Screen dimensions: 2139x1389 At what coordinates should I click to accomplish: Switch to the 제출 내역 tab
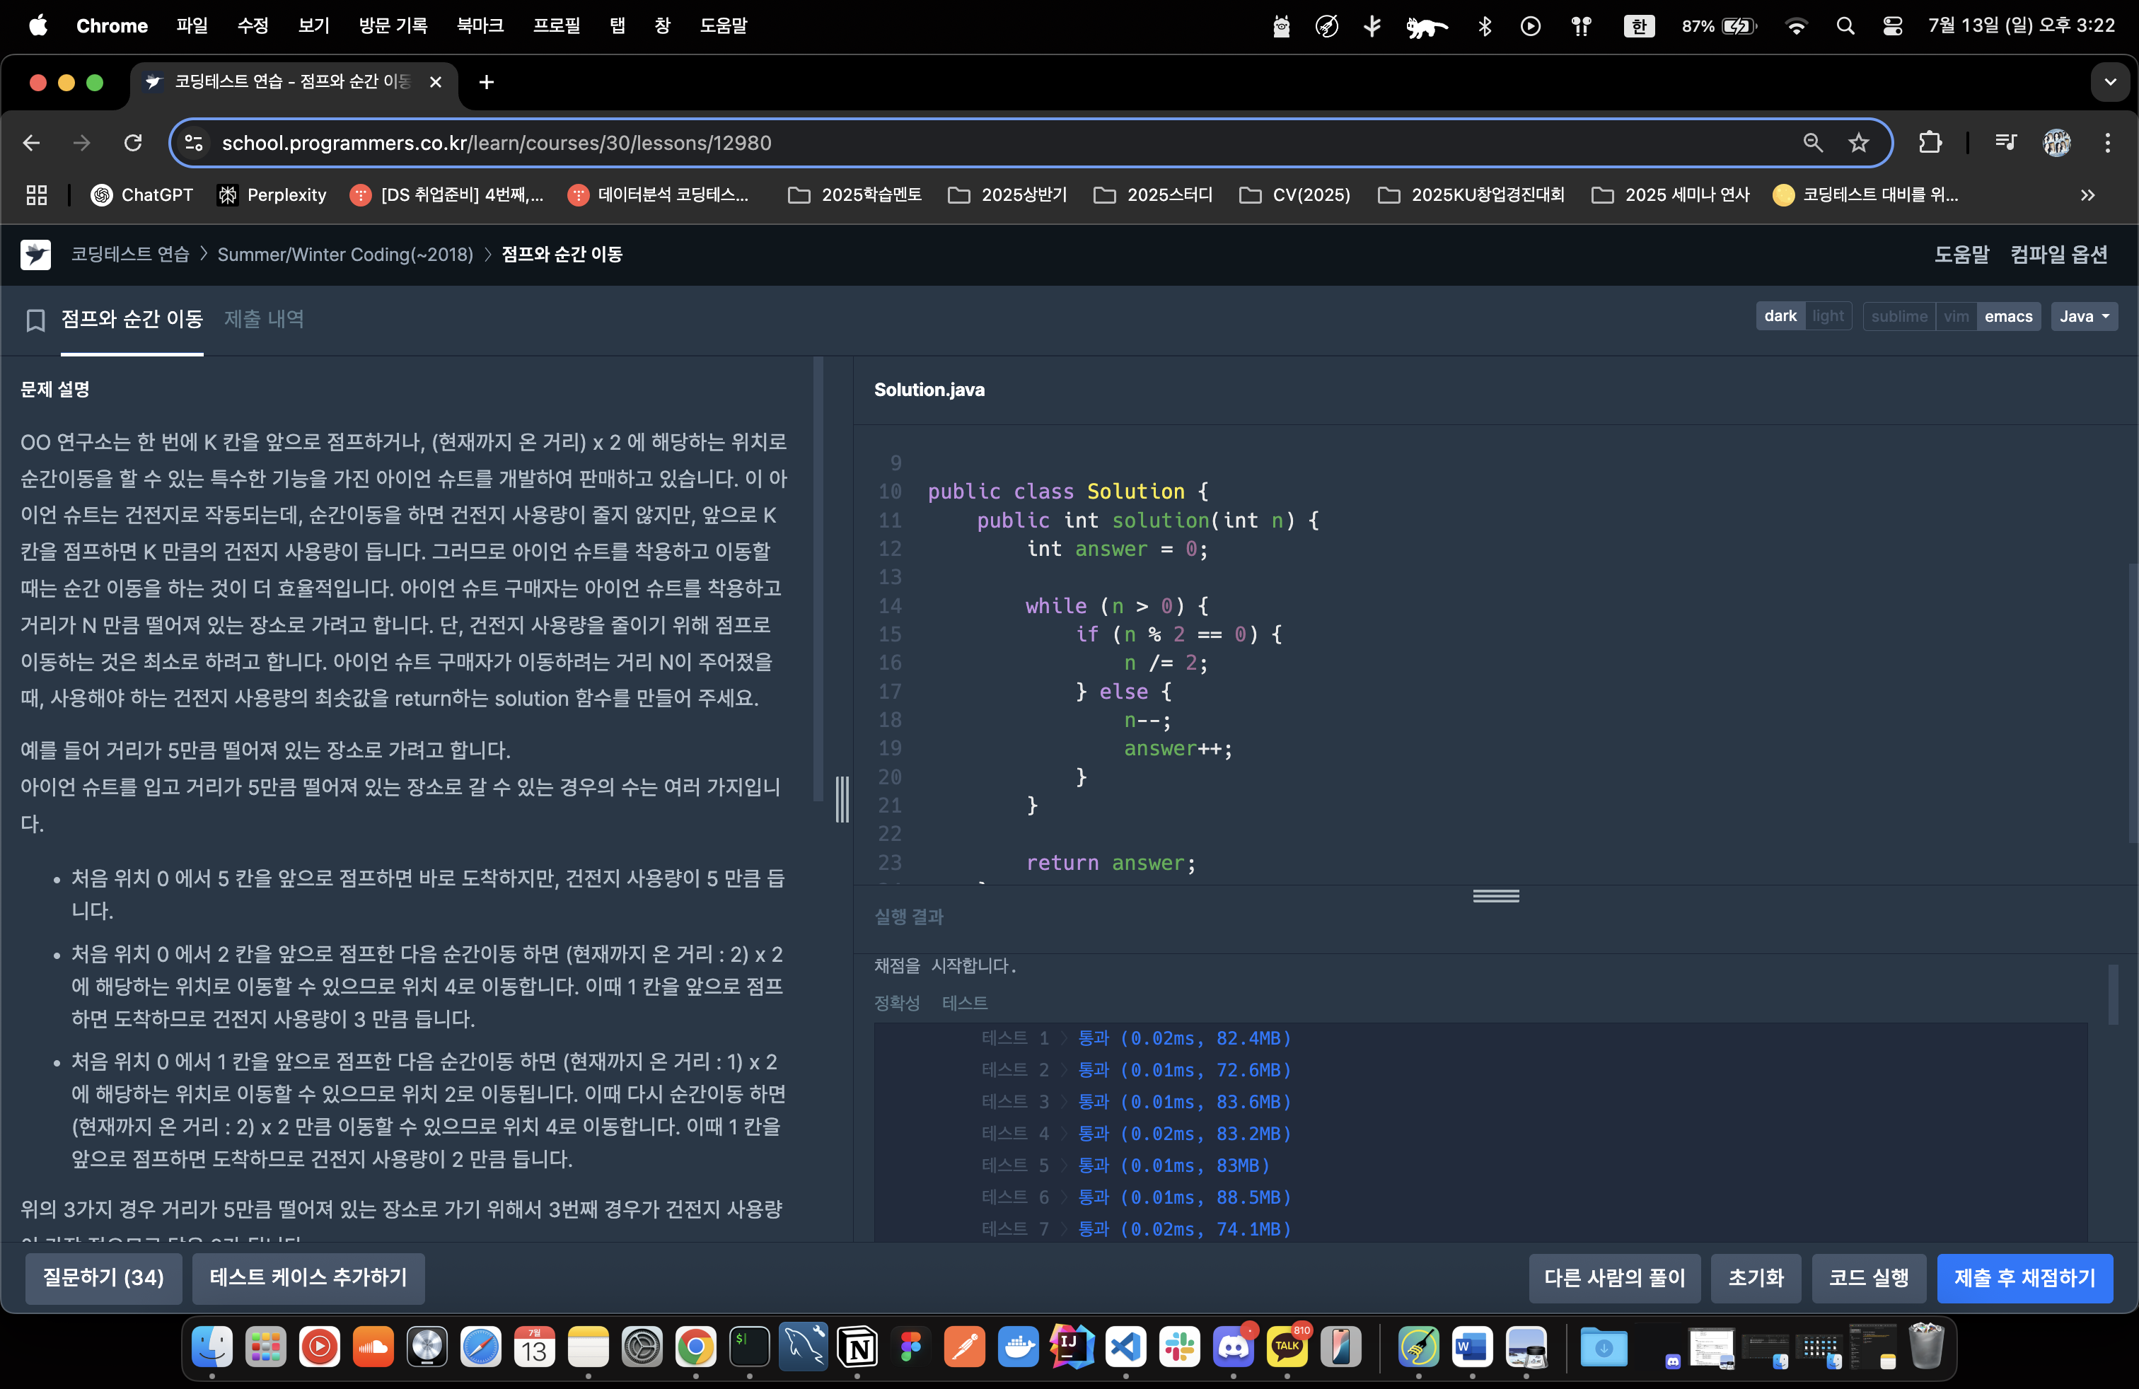(x=265, y=319)
